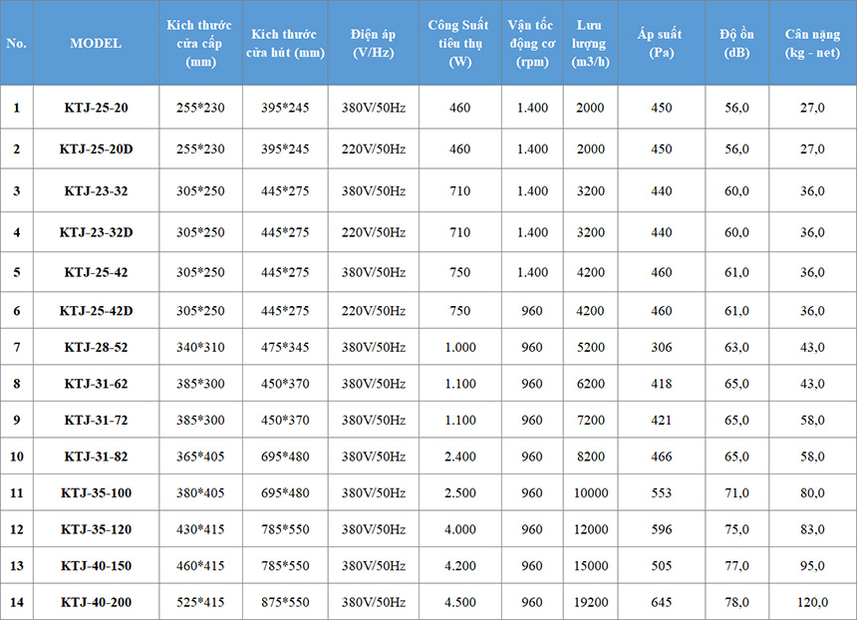Click the Điện áp (V/Hz) header
Screen dimensions: 857x620
pyautogui.click(x=374, y=43)
